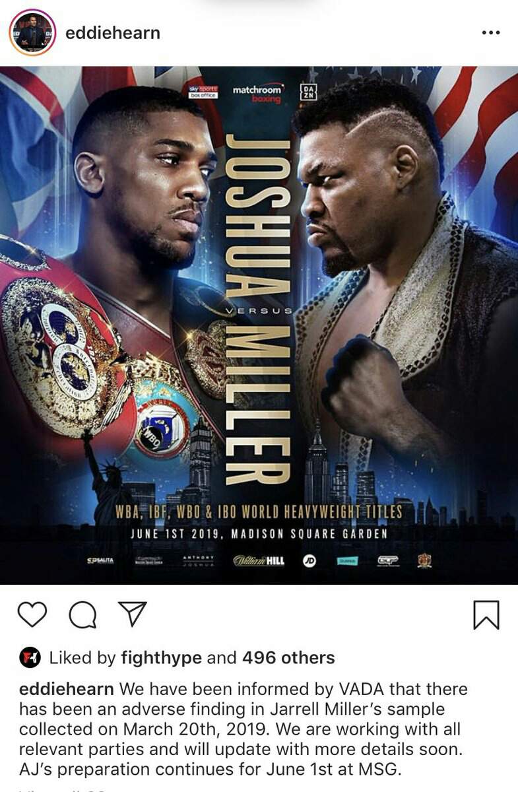Tap the heart icon to like post
The image size is (518, 792).
click(x=32, y=615)
